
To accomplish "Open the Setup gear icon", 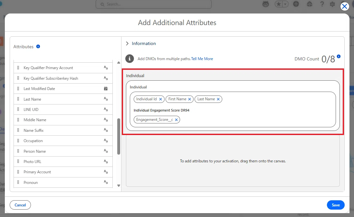I will [x=332, y=4].
